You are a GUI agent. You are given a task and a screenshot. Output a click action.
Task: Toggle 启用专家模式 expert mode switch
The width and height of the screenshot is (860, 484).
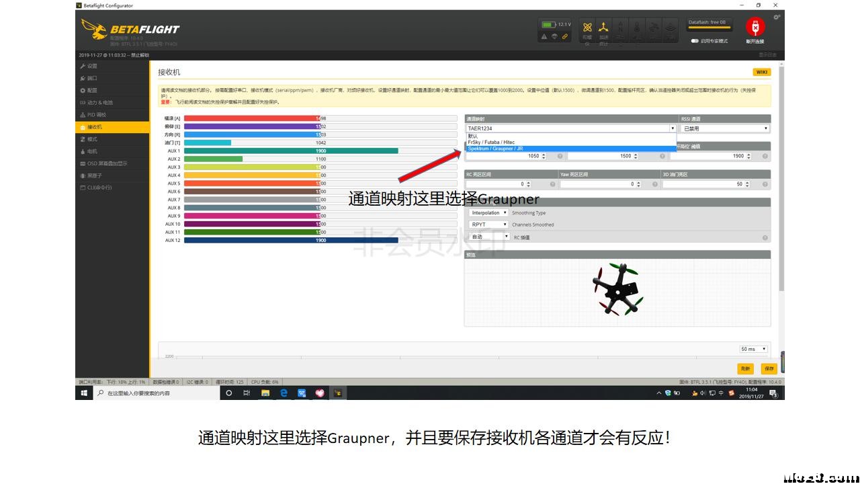point(695,41)
